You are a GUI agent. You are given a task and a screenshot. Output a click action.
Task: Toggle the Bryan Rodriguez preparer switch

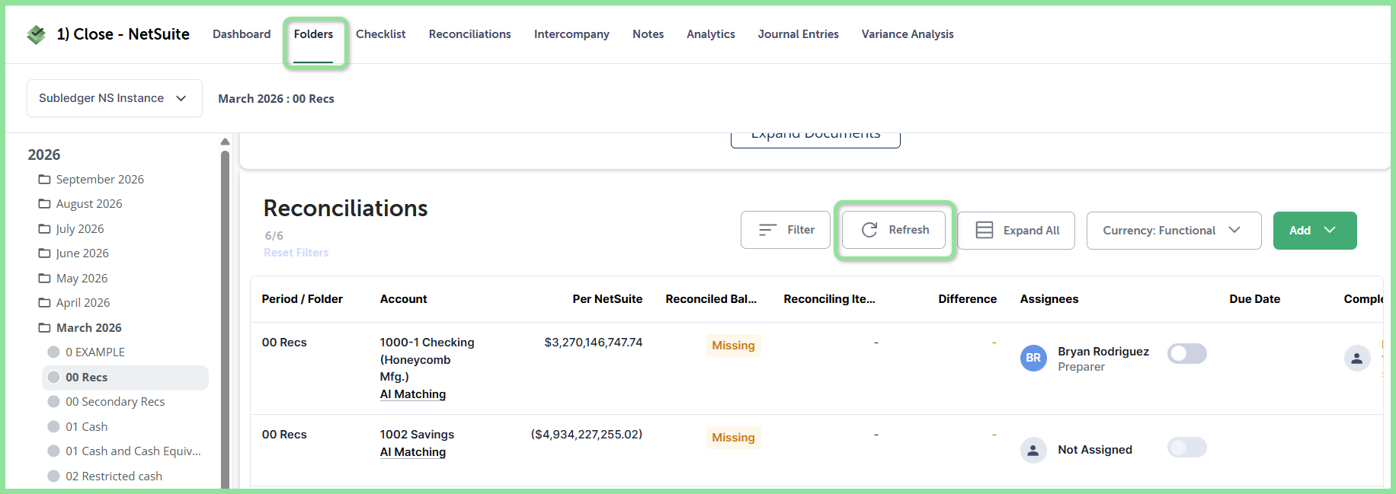1187,353
